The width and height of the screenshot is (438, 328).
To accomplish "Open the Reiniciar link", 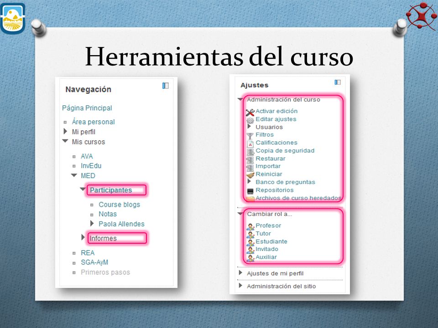I will click(x=269, y=174).
